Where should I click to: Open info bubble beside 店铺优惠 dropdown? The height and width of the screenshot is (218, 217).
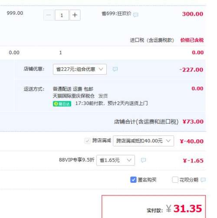[x=115, y=69]
